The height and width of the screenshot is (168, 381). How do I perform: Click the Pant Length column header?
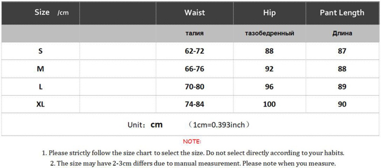pos(342,12)
